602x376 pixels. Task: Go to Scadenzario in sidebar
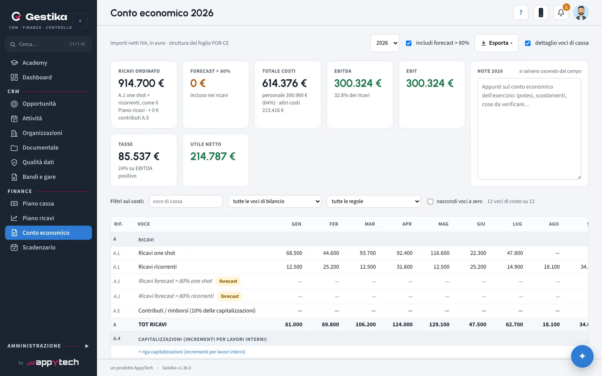pyautogui.click(x=49, y=247)
